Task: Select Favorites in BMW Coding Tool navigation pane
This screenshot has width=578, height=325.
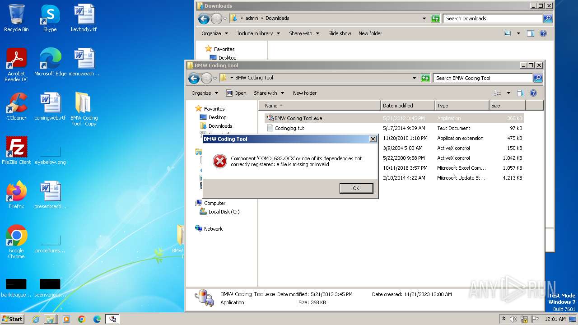Action: [210, 109]
